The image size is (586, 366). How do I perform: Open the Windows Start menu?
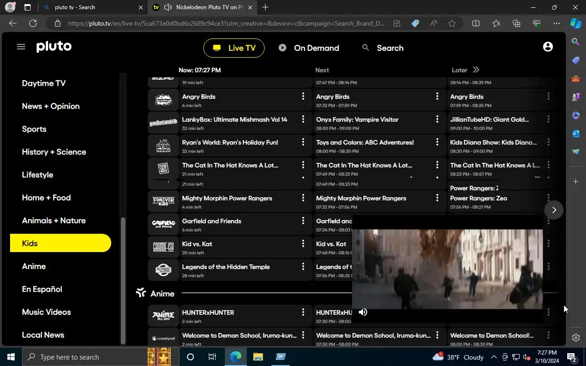click(x=11, y=357)
